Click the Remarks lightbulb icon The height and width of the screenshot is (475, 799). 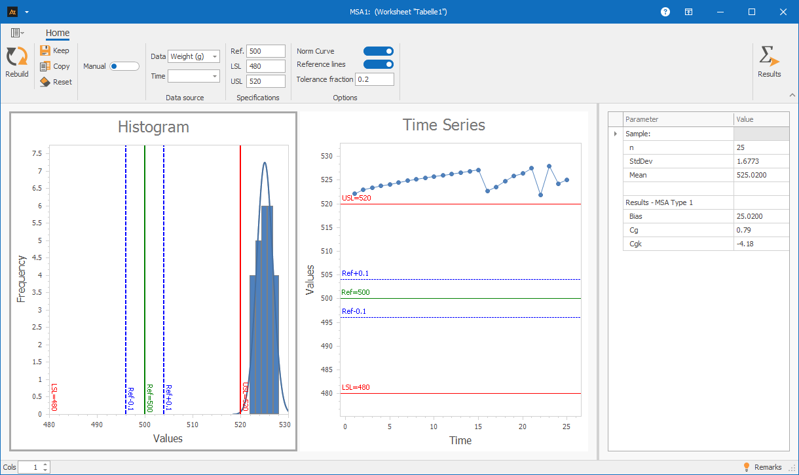746,467
